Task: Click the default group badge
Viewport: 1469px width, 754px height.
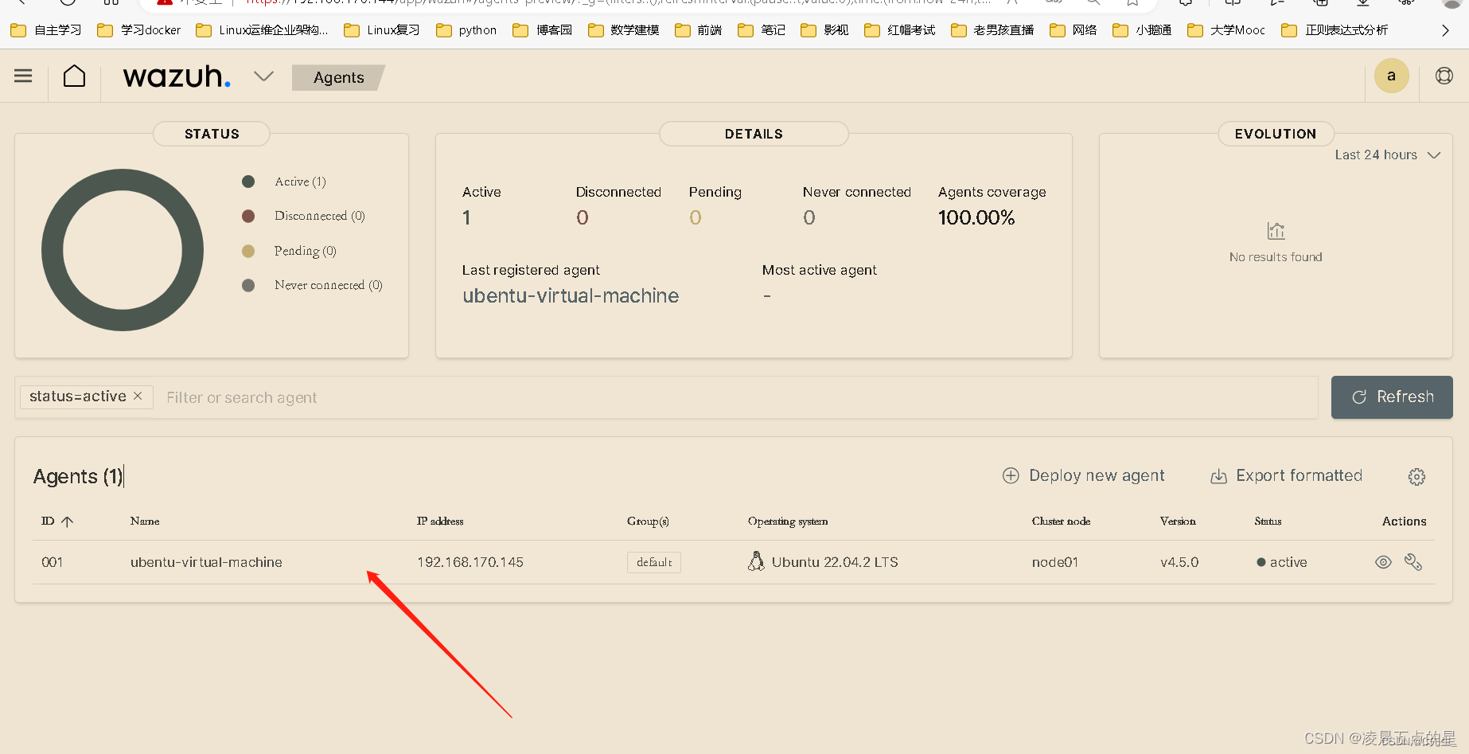Action: pos(654,562)
